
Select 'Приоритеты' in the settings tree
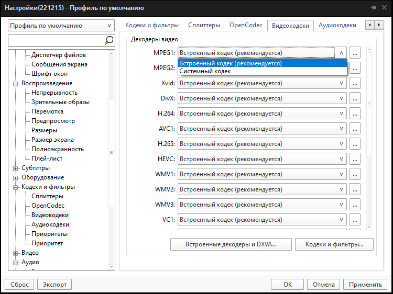coord(49,234)
